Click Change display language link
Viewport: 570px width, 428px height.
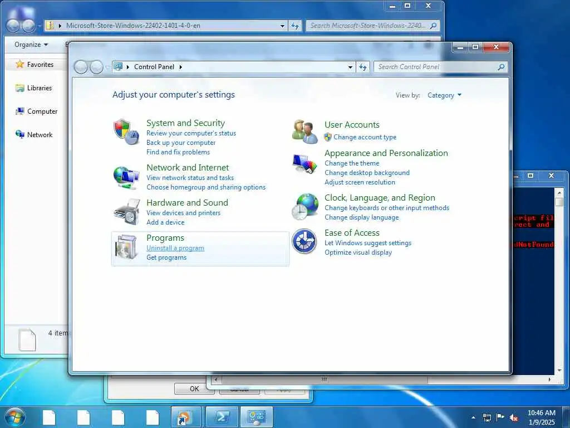[362, 217]
